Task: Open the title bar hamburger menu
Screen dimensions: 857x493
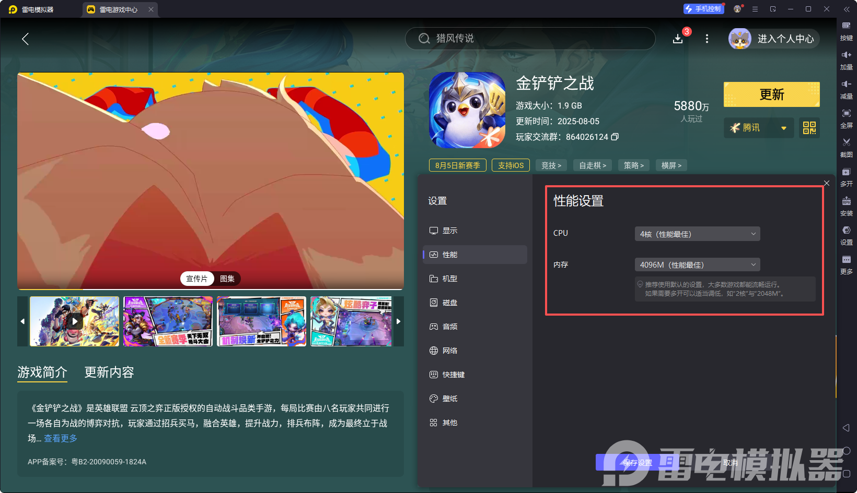Action: (x=755, y=9)
